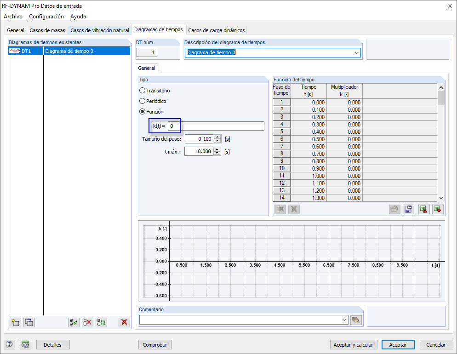Viewport: 457px width, 354px height.
Task: Import table from Excel icon
Action: click(424, 209)
